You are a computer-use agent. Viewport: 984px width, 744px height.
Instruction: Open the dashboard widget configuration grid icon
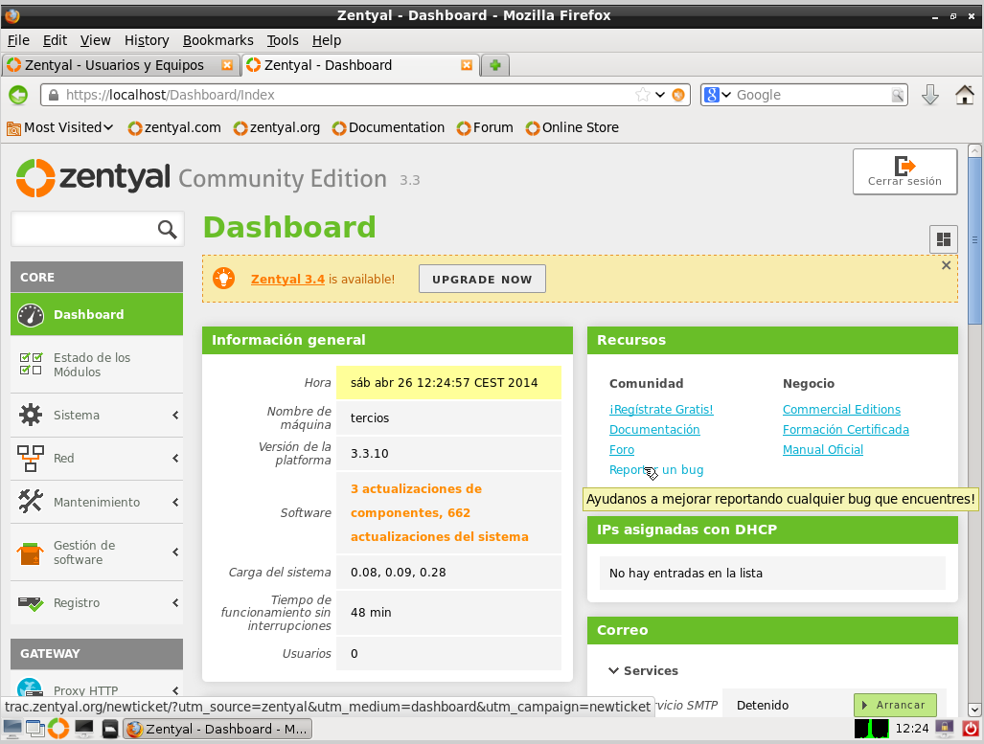(x=943, y=239)
